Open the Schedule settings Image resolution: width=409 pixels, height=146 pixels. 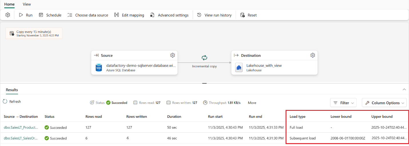click(50, 15)
